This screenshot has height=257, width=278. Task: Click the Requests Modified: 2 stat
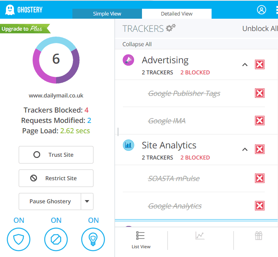[x=56, y=121]
